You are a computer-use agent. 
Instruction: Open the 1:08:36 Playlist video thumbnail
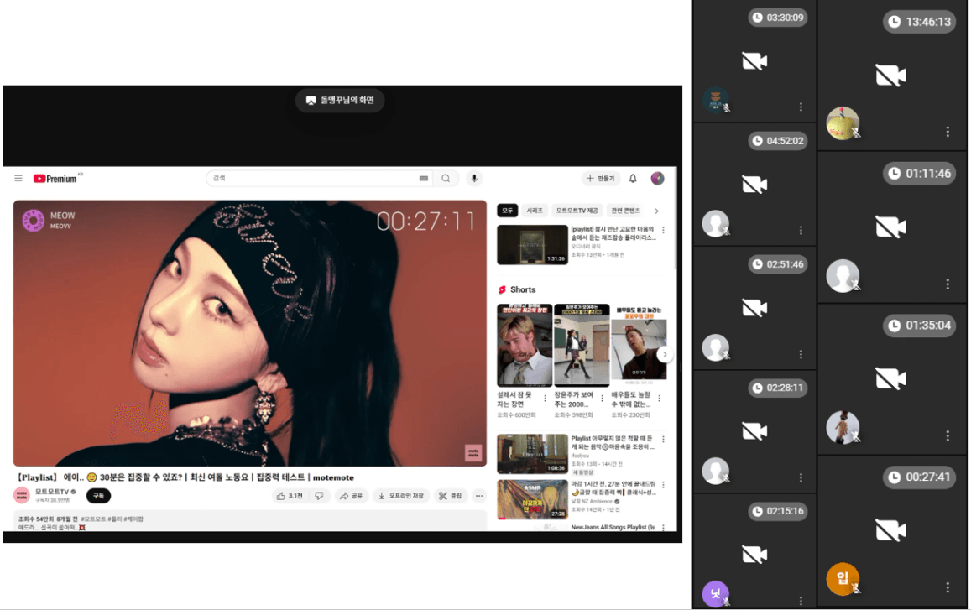(x=533, y=454)
